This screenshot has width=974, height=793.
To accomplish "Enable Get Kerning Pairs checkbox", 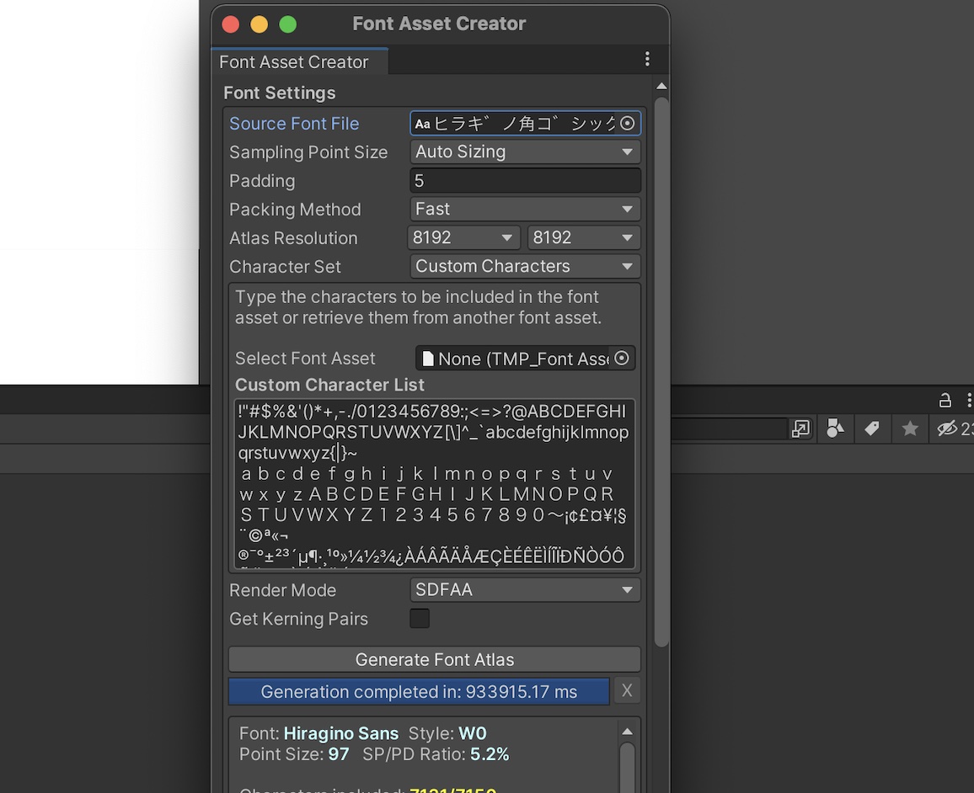I will (420, 619).
